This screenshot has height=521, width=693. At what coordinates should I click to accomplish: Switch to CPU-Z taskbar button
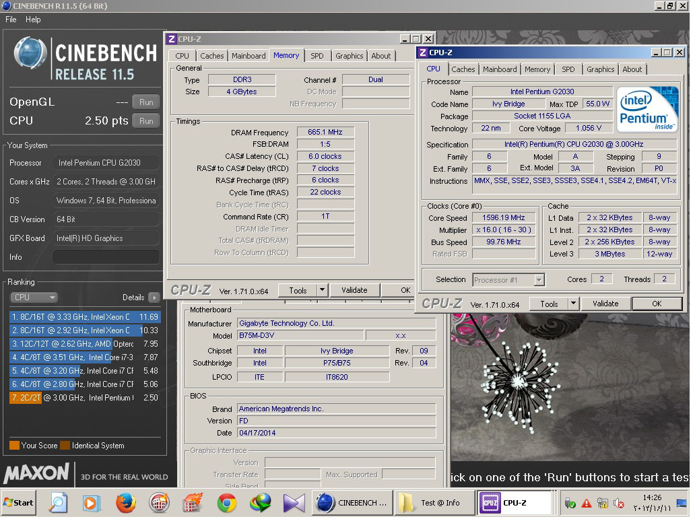click(515, 502)
